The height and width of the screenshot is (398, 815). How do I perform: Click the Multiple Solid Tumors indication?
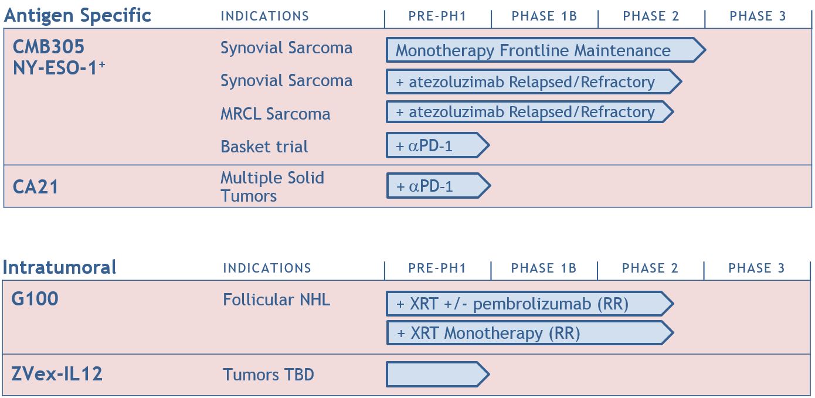[x=272, y=186]
